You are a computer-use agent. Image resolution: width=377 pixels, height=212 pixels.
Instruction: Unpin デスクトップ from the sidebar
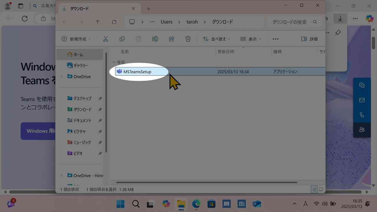point(100,98)
